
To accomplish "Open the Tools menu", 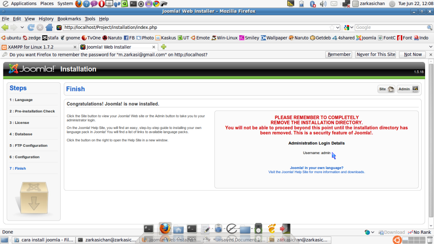I will (90, 19).
